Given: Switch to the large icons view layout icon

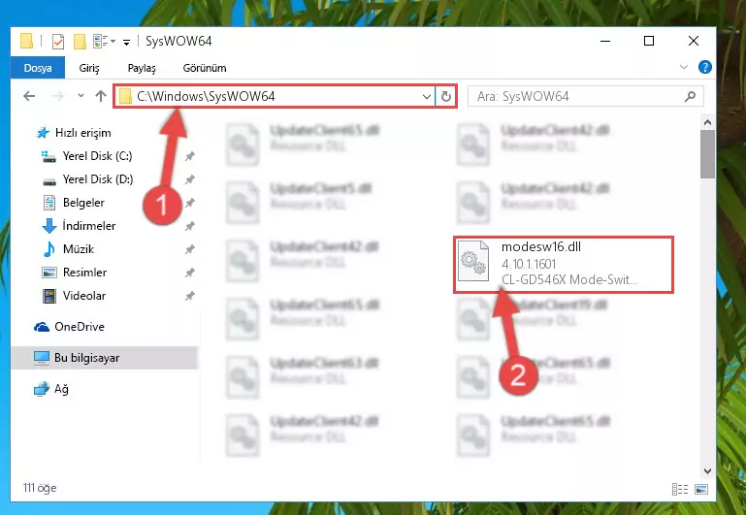Looking at the screenshot, I should click(x=700, y=489).
